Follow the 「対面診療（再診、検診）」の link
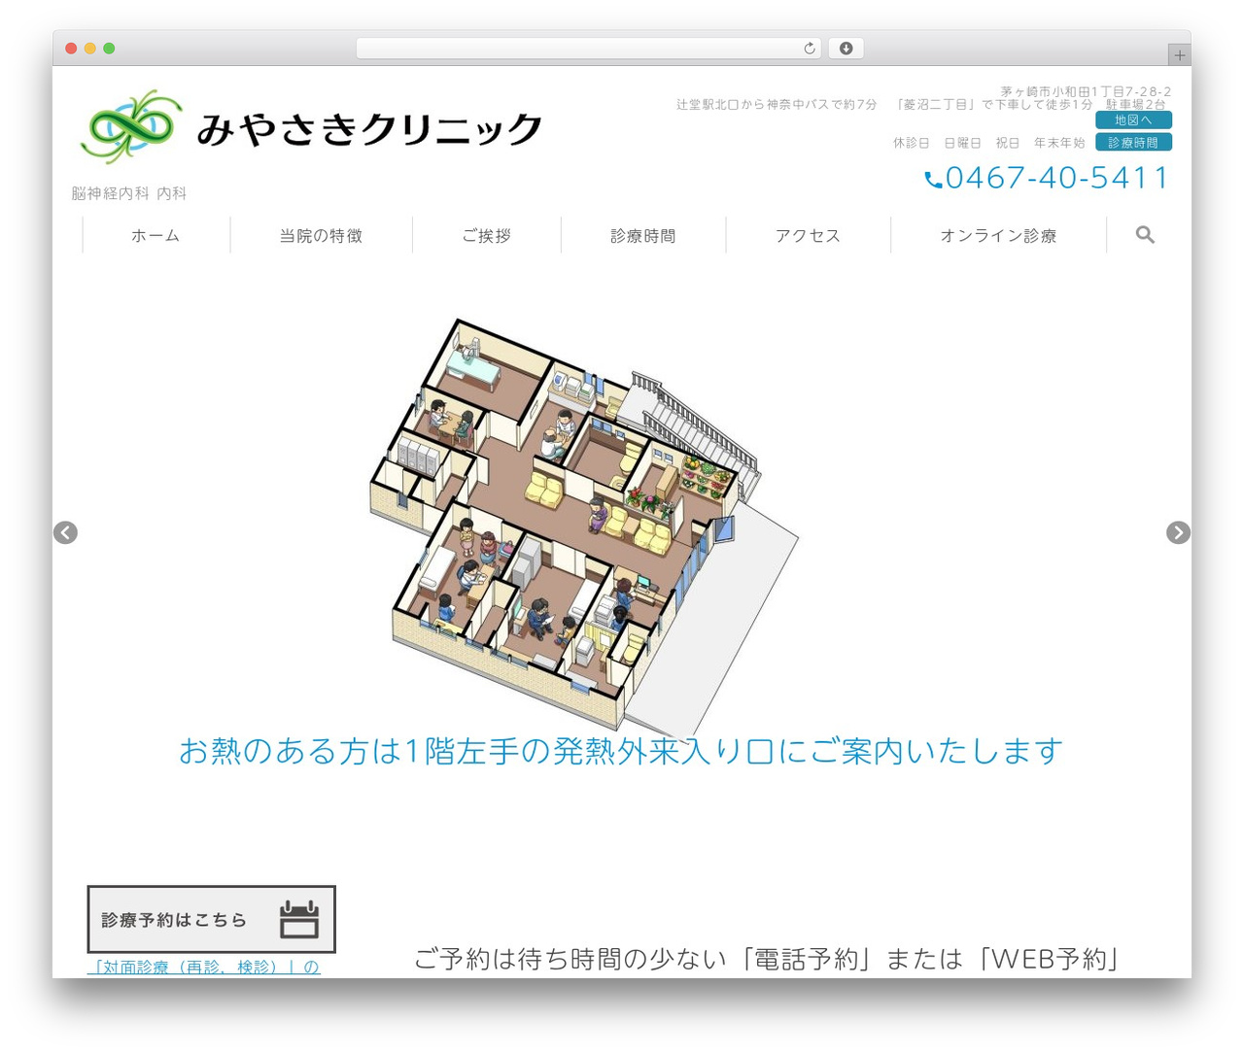The image size is (1244, 1053). 203,968
